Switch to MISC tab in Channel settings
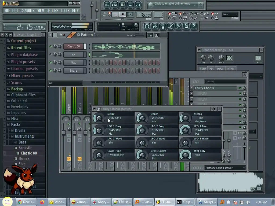Image resolution: width=275 pixels, height=206 pixels. click(220, 69)
